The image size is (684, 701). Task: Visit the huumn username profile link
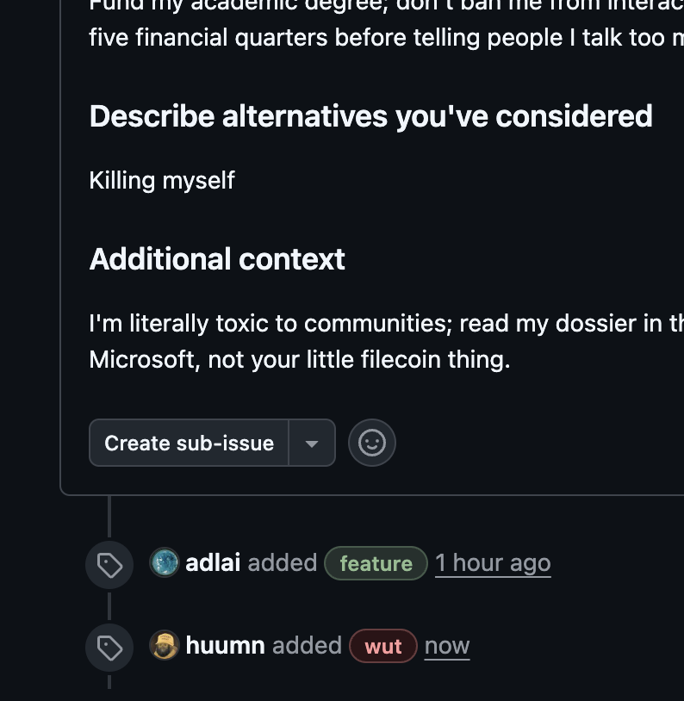point(225,645)
